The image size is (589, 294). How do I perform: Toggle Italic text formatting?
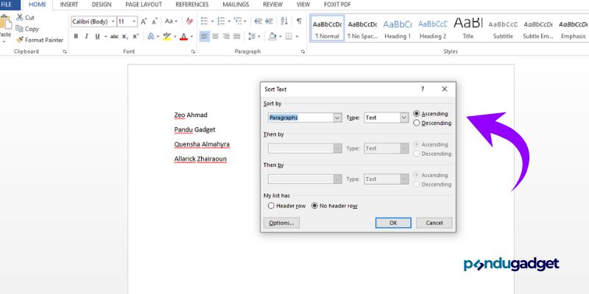86,36
